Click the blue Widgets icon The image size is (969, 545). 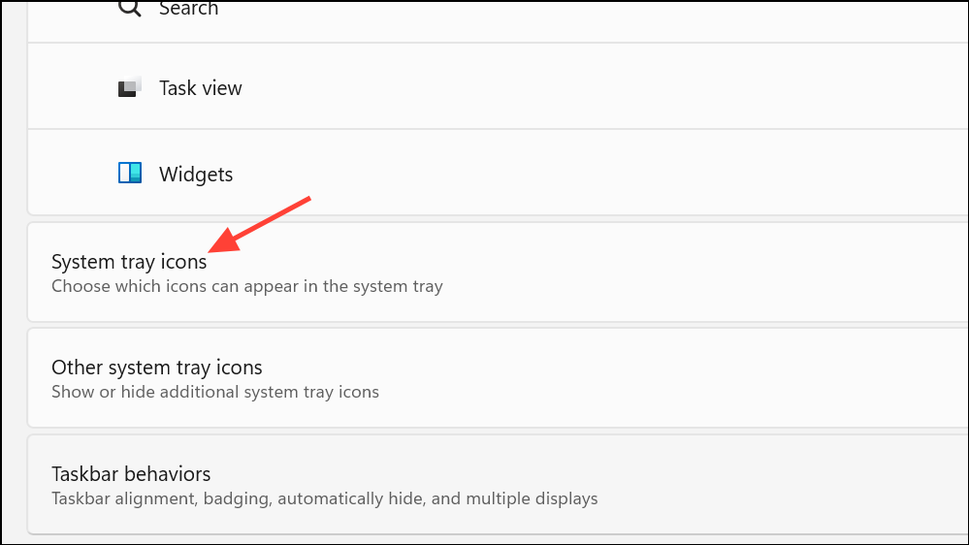pos(130,173)
